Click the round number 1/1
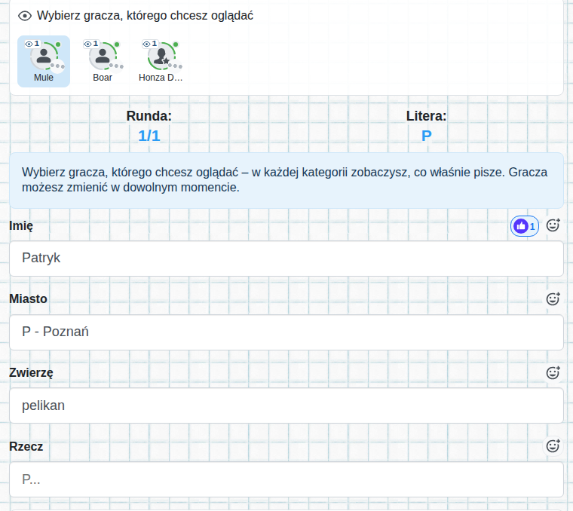 (x=149, y=136)
